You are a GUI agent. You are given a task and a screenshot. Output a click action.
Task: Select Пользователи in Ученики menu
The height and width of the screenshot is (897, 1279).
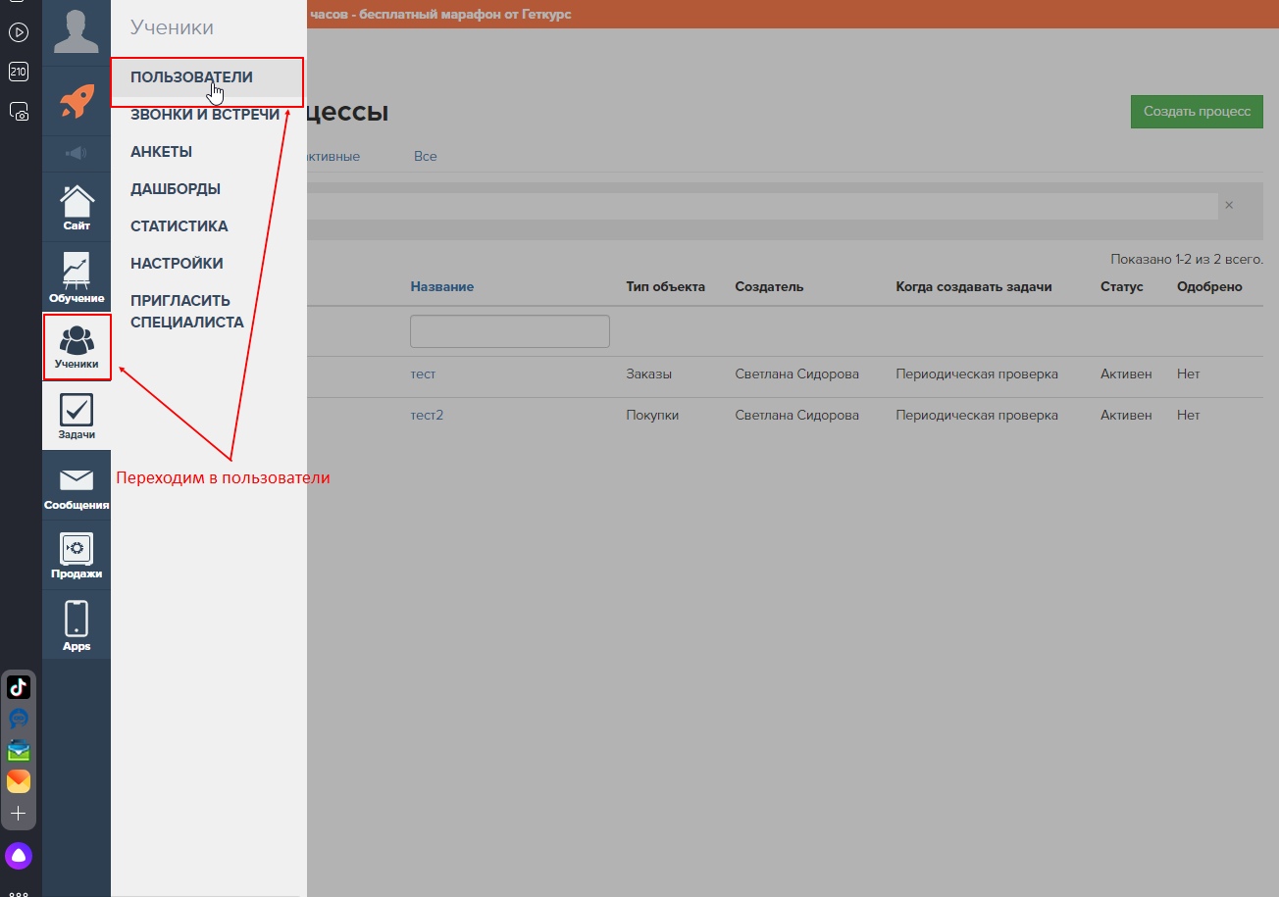click(191, 77)
